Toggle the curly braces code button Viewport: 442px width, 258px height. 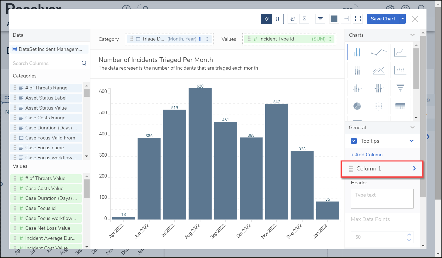tap(278, 19)
